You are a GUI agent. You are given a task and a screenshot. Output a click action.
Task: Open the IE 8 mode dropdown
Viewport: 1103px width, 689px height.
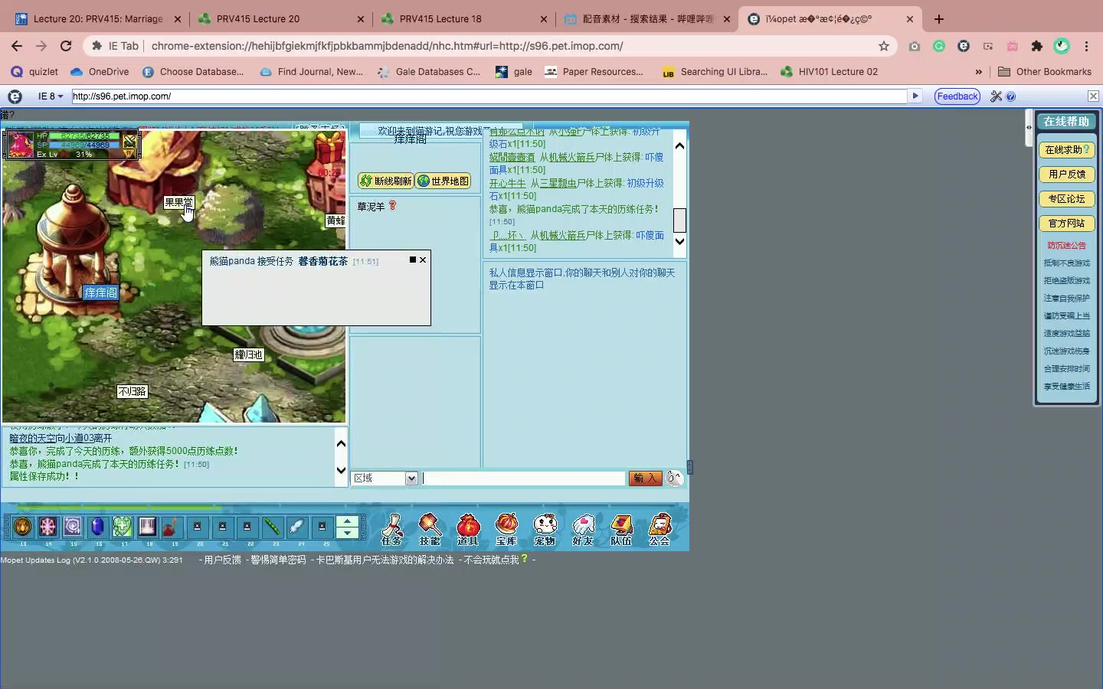pyautogui.click(x=51, y=96)
